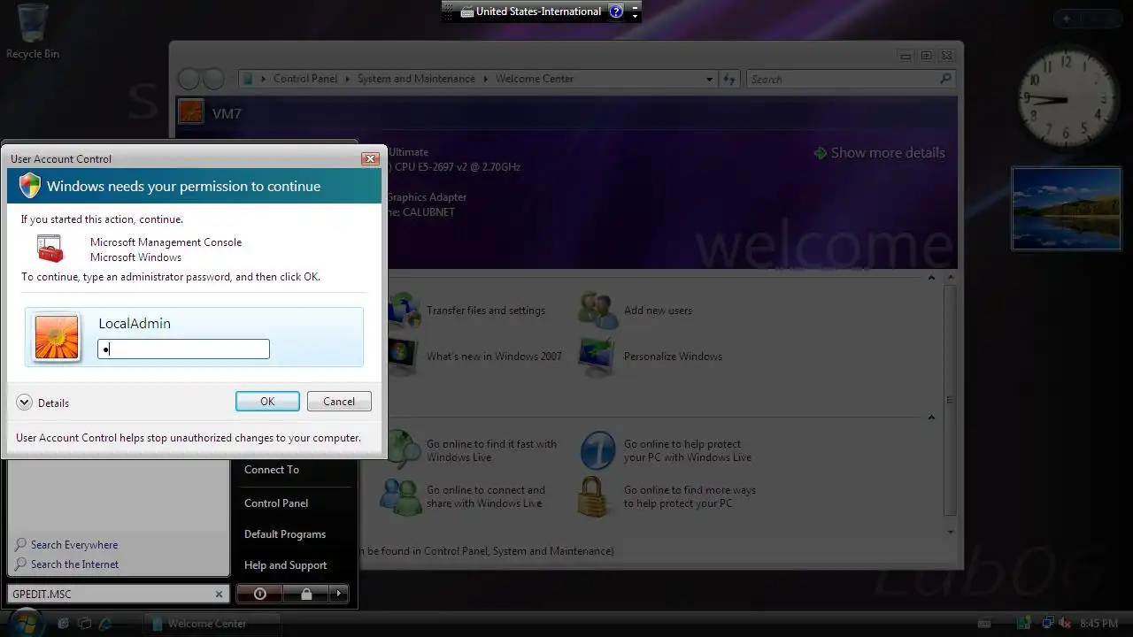
Task: Click the administrator password field
Action: click(183, 349)
